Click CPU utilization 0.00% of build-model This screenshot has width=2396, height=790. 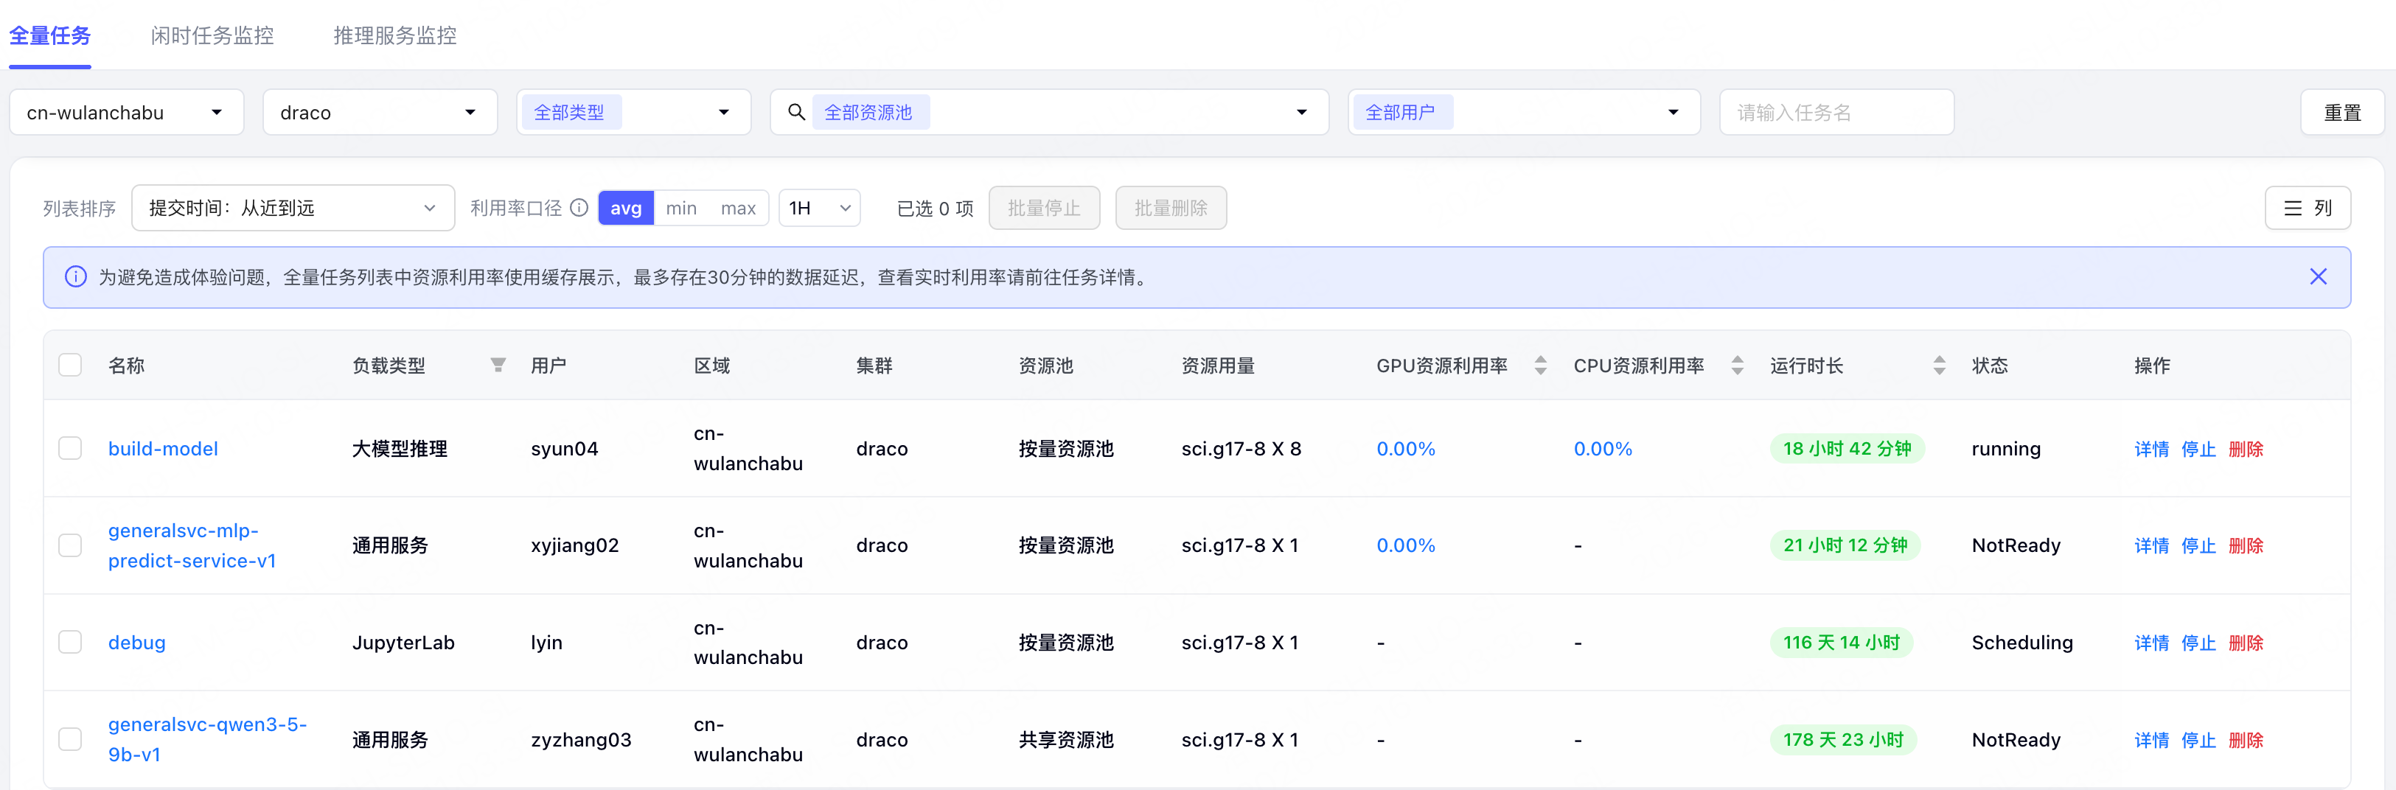click(x=1603, y=449)
